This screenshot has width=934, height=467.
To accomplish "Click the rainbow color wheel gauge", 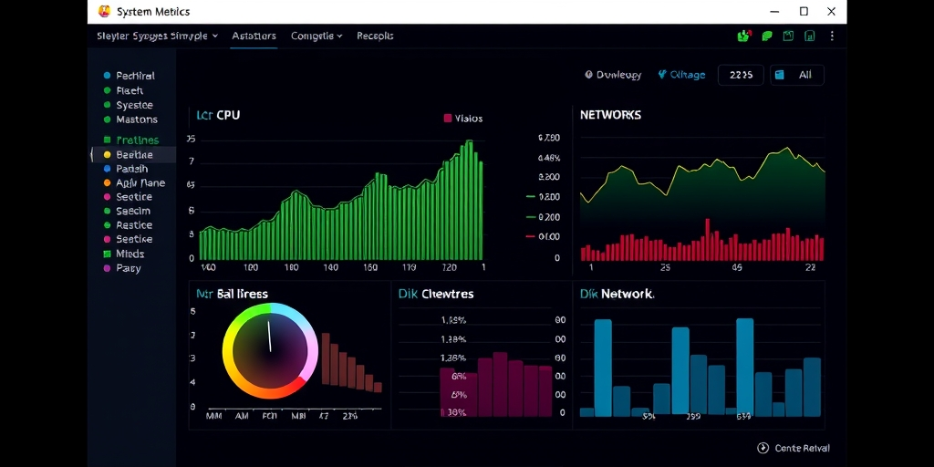I will click(270, 351).
